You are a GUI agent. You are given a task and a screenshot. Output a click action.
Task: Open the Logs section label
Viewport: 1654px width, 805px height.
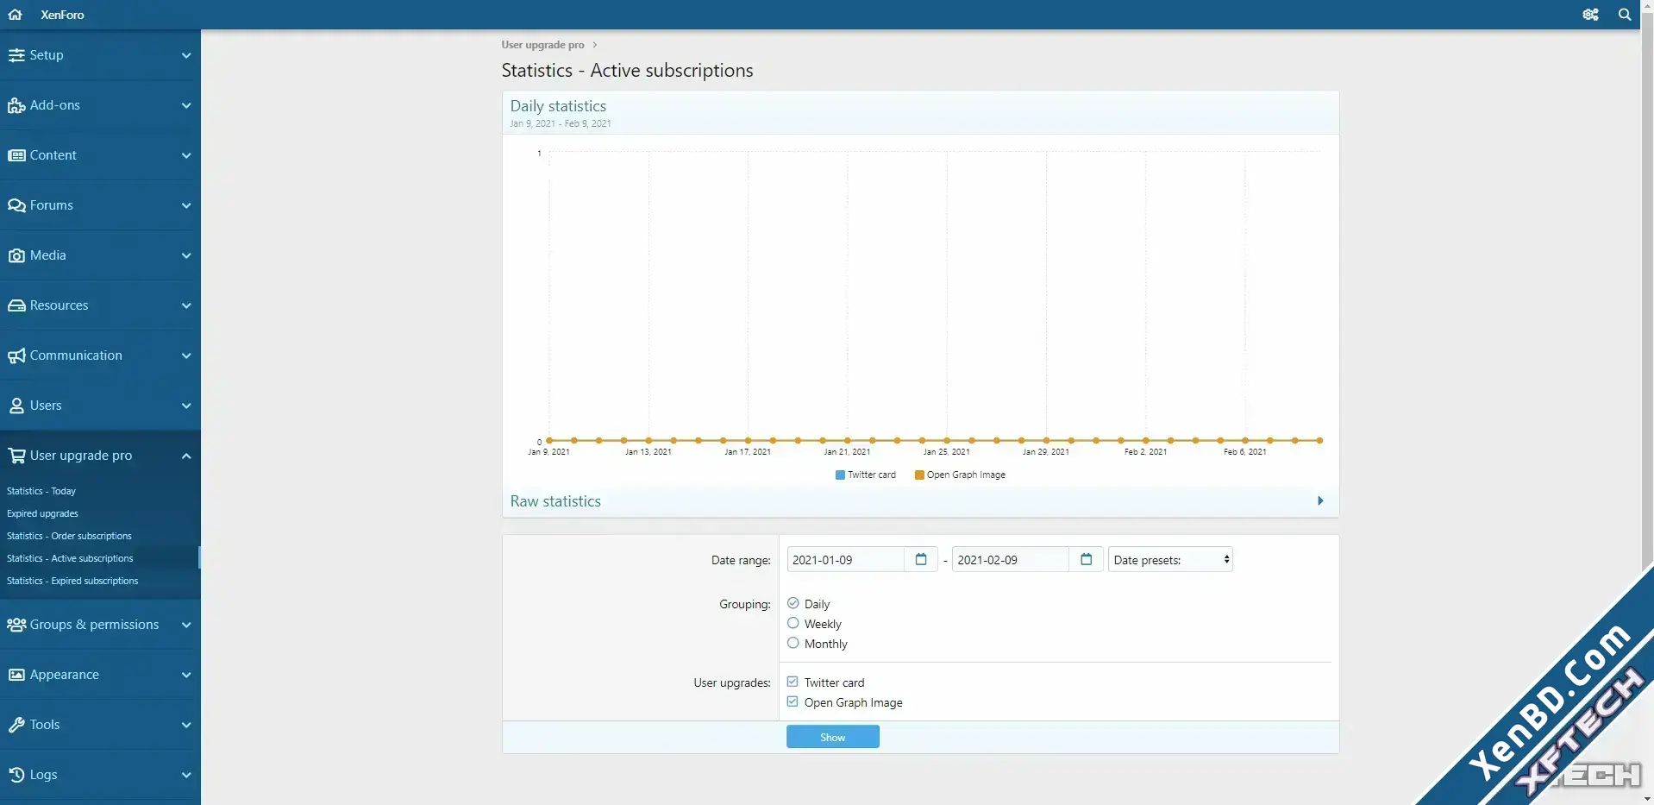click(x=43, y=775)
